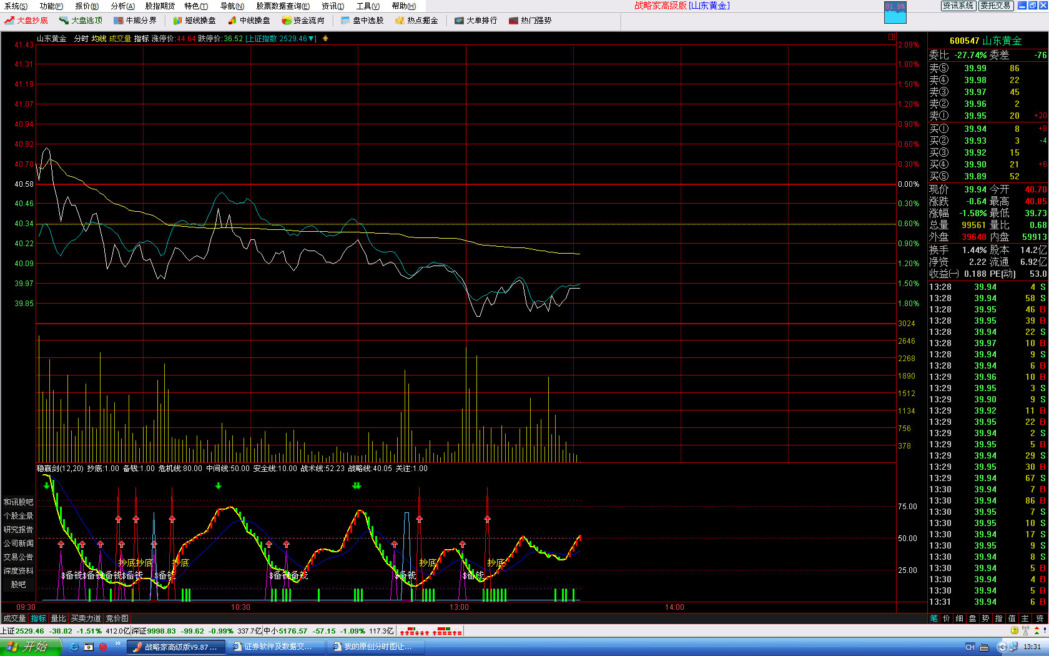
Task: Select the 盘 tab in right panel
Action: coord(973,619)
